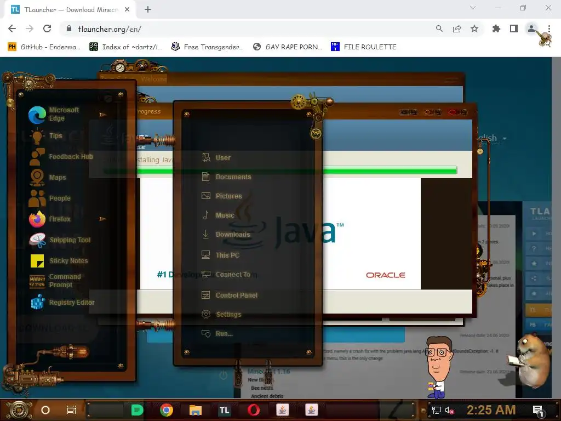The width and height of the screenshot is (561, 421).
Task: Open Sticky Notes
Action: pyautogui.click(x=59, y=260)
